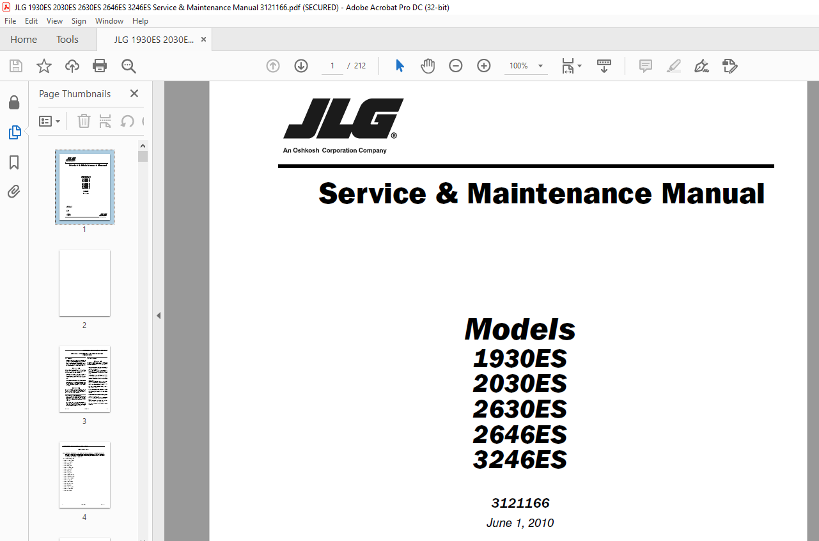Open the Bookmarks sidebar panel
This screenshot has width=819, height=541.
pos(14,162)
